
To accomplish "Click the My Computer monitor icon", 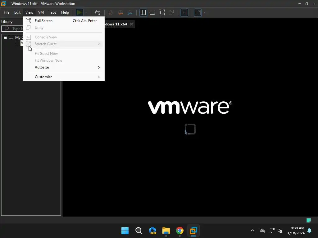I will [x=11, y=37].
